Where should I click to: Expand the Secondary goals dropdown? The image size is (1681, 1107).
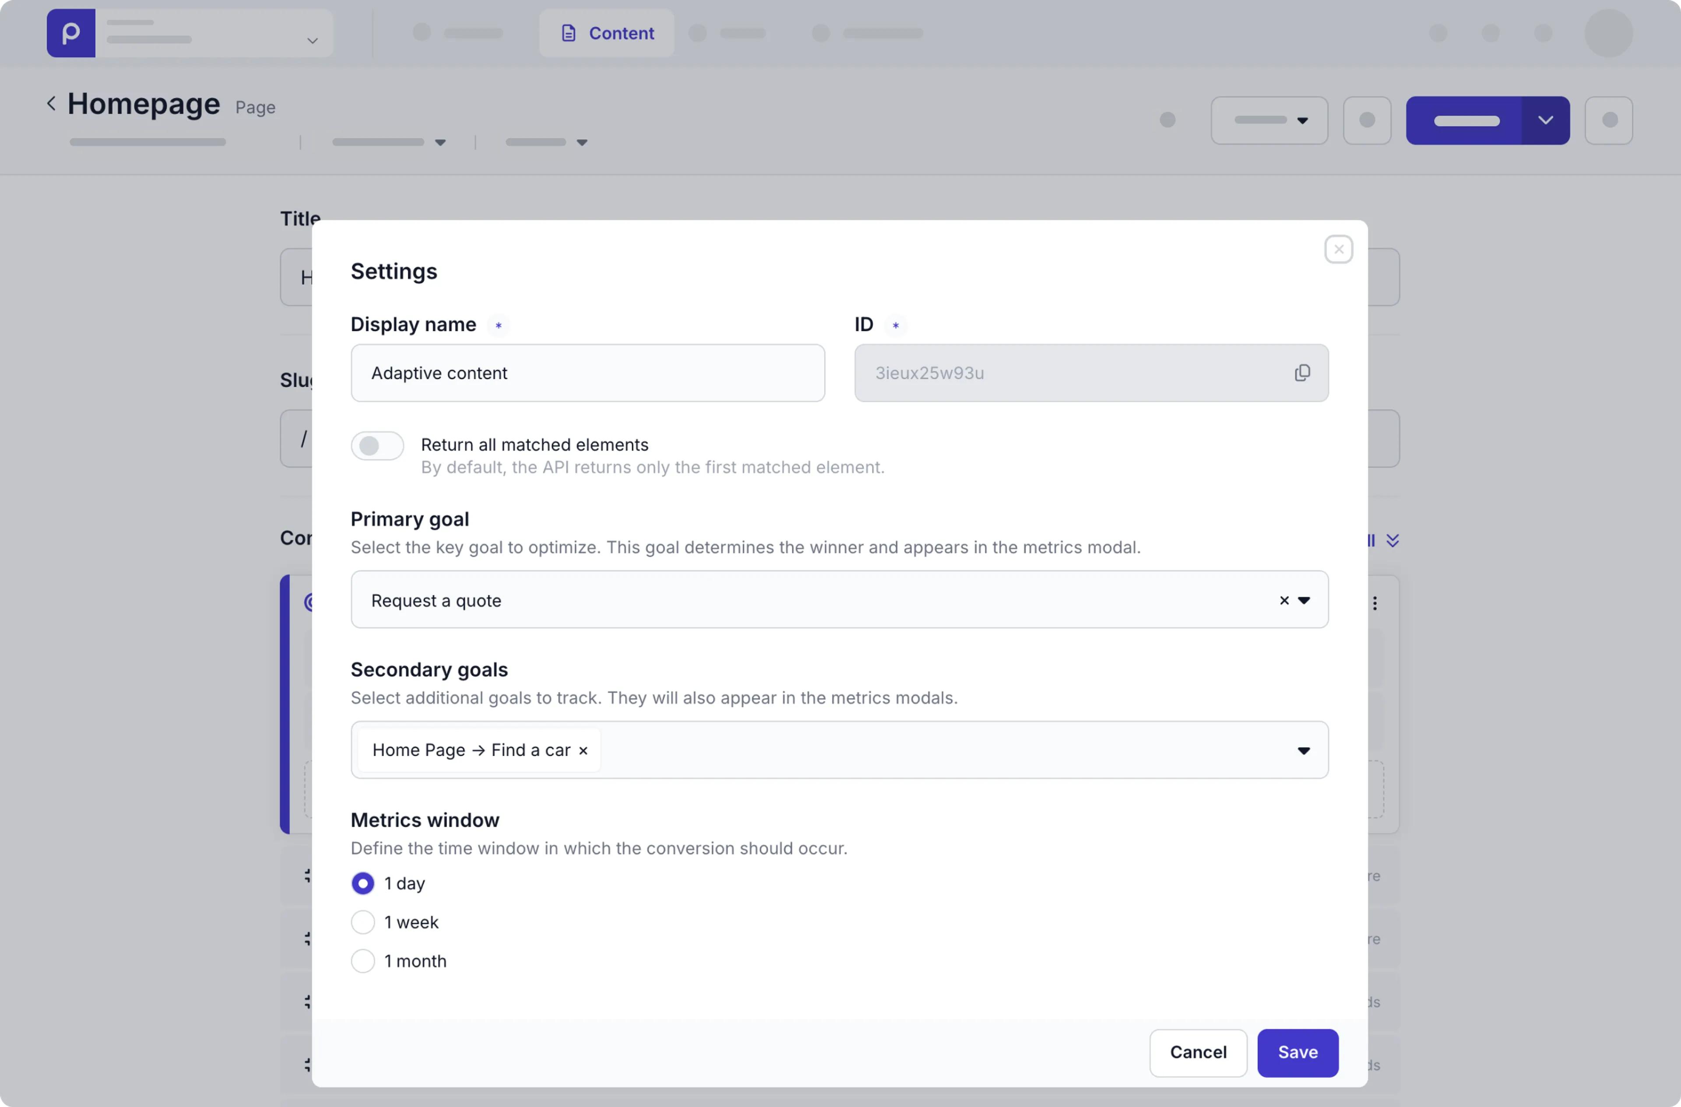coord(1303,750)
